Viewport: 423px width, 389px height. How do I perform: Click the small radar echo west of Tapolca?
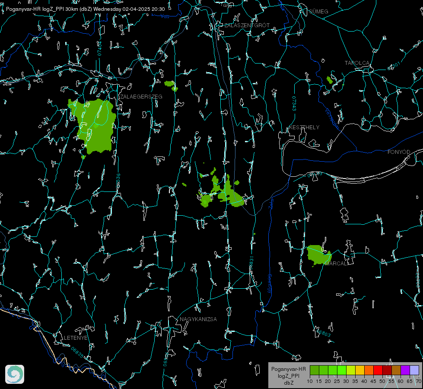coord(329,80)
